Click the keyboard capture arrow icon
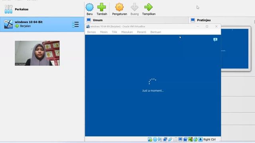The height and width of the screenshot is (143, 255). point(200,139)
